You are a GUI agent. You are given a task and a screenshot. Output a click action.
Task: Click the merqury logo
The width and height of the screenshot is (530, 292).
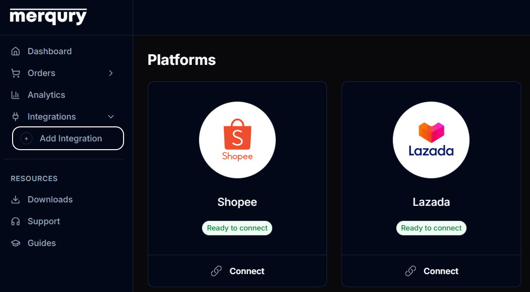tap(48, 16)
